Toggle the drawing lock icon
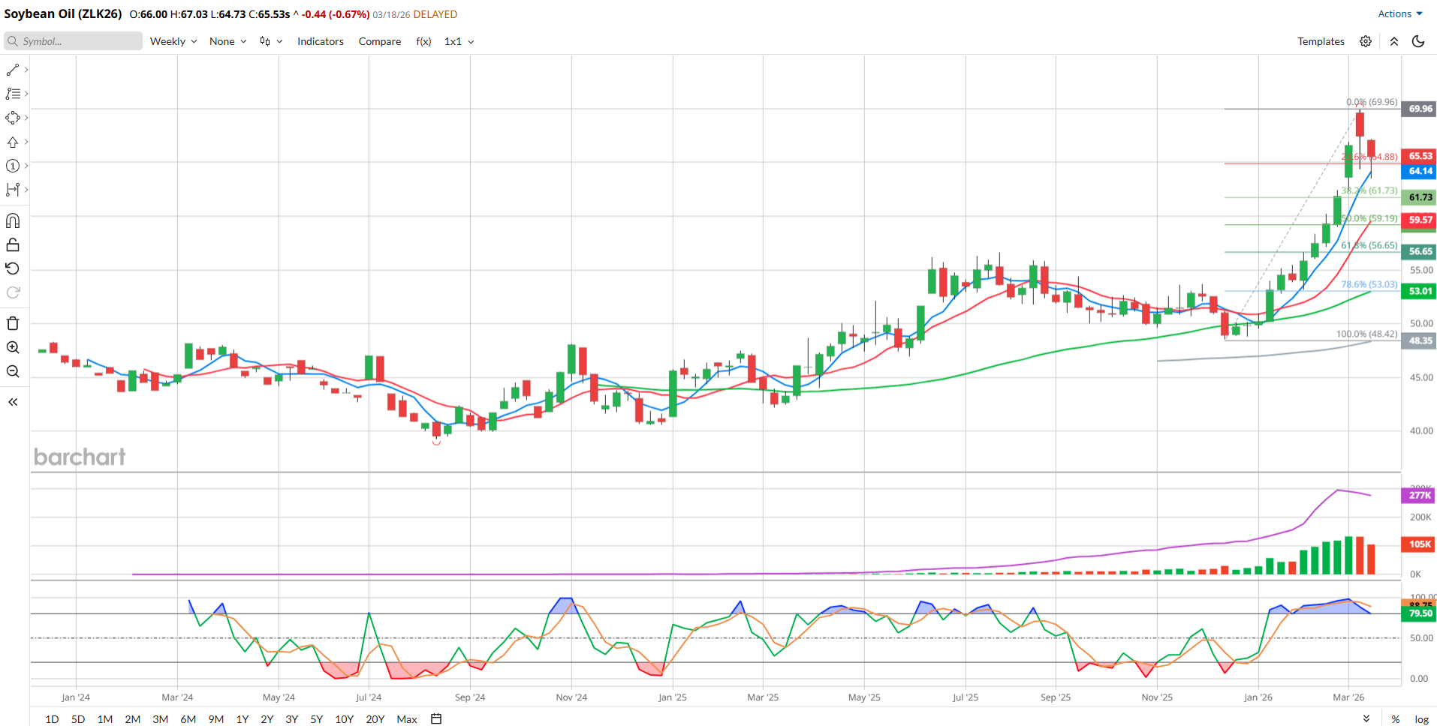The width and height of the screenshot is (1437, 726). click(x=13, y=244)
